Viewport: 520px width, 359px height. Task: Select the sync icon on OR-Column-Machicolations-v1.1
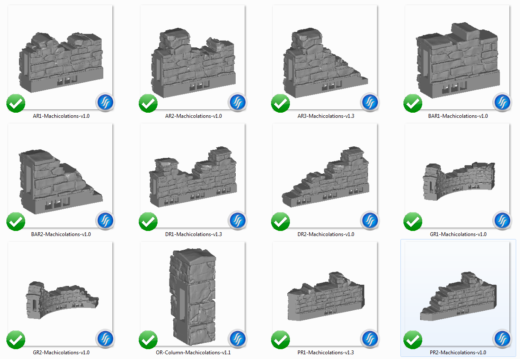click(x=237, y=339)
